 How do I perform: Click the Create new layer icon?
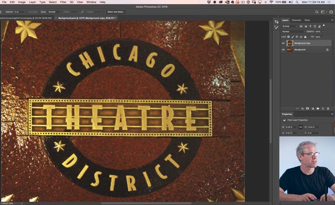323,108
